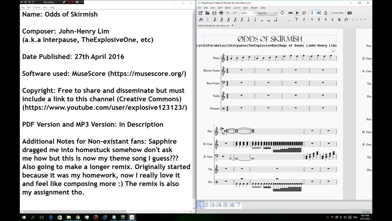Click the Odds of Skirmish score title
This screenshot has height=221, width=392.
(270, 39)
